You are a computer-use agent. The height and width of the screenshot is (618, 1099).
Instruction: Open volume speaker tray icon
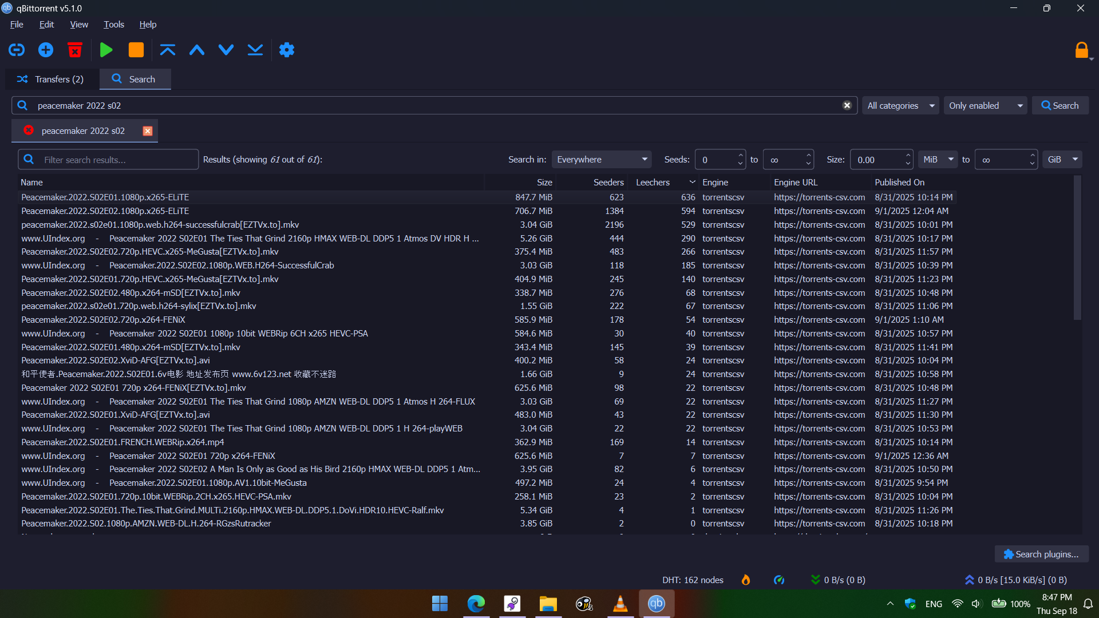977,604
